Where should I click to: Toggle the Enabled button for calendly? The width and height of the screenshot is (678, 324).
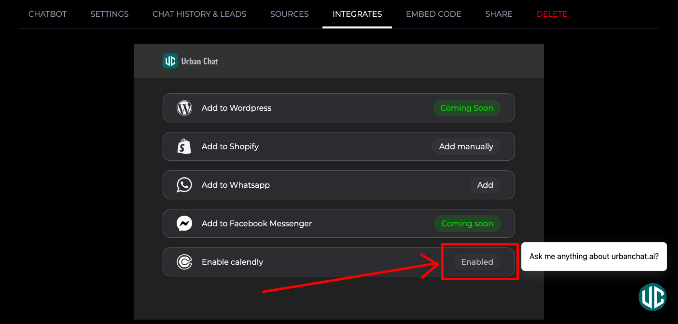tap(477, 262)
